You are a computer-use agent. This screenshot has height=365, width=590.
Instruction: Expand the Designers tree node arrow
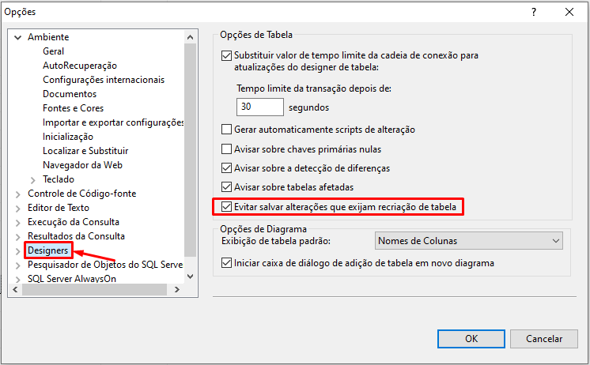pyautogui.click(x=18, y=250)
